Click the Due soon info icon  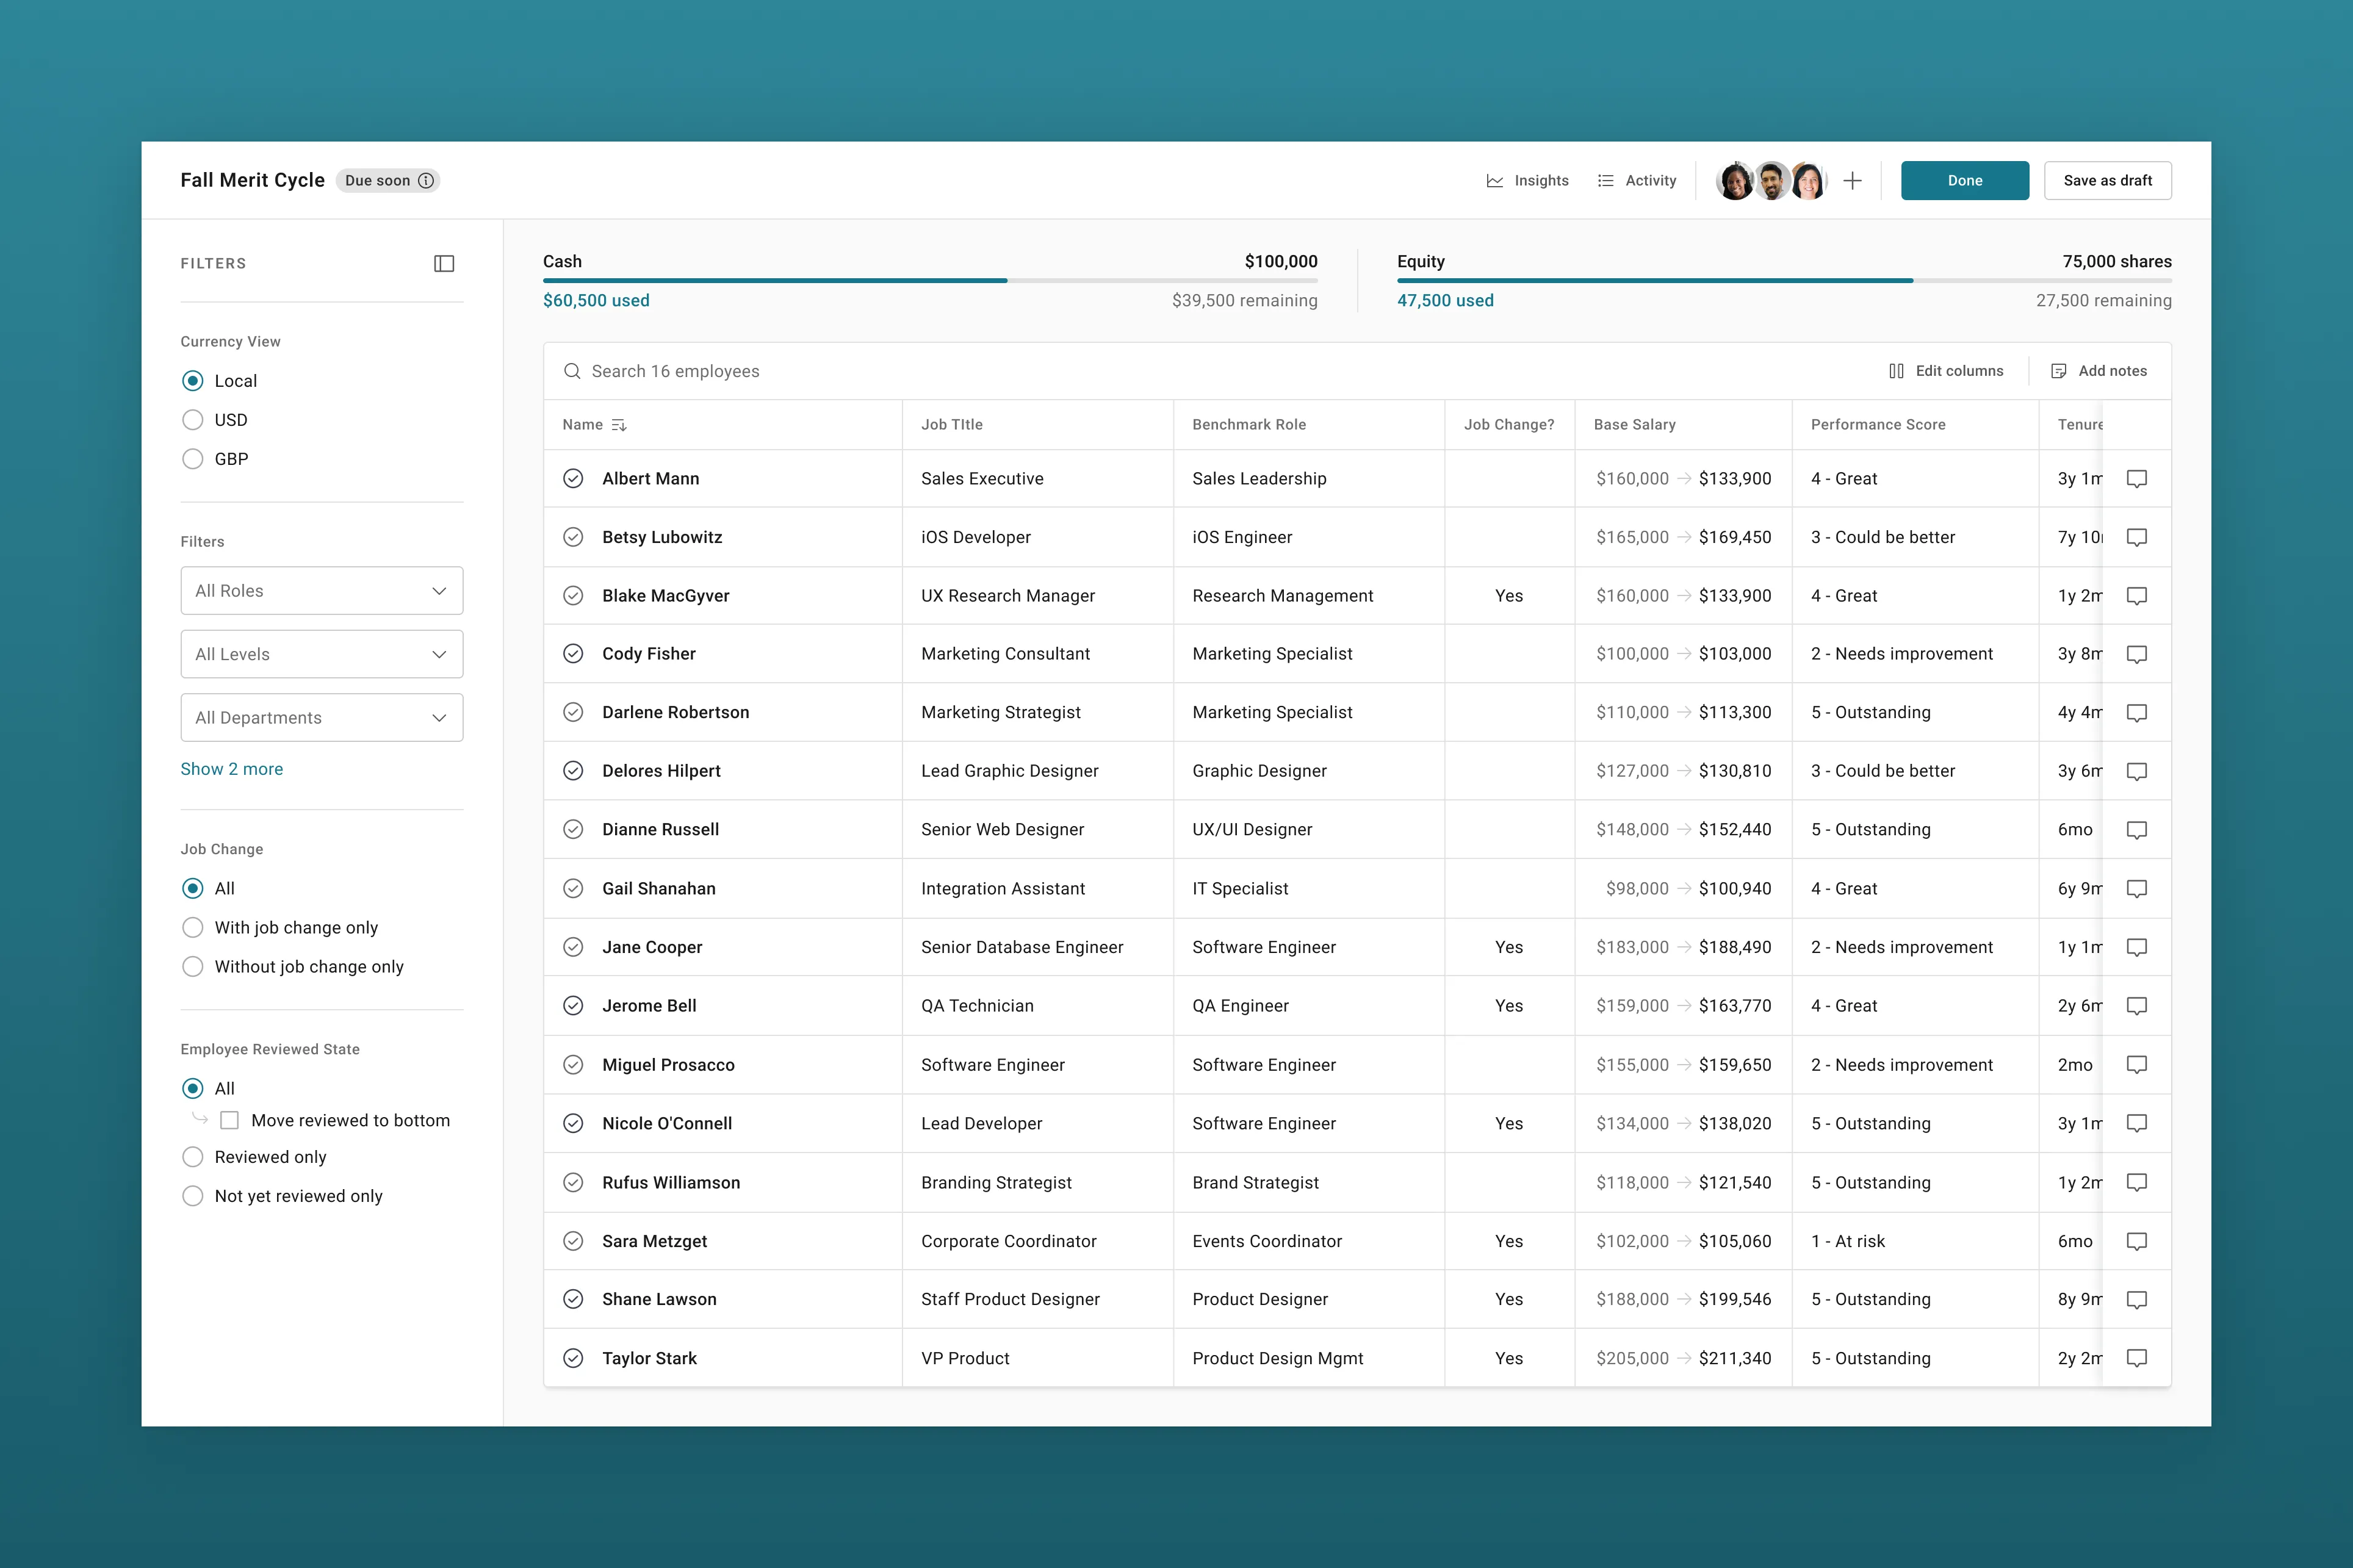coord(426,181)
